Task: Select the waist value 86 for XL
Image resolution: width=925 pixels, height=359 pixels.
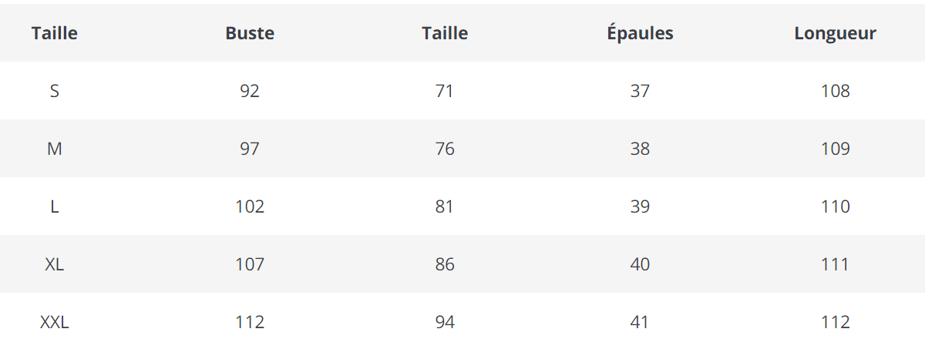Action: [445, 264]
